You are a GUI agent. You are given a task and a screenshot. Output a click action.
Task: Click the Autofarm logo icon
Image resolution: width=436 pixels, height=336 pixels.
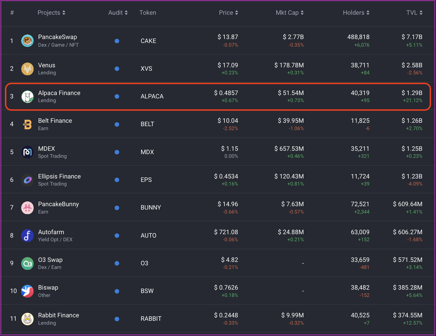27,236
